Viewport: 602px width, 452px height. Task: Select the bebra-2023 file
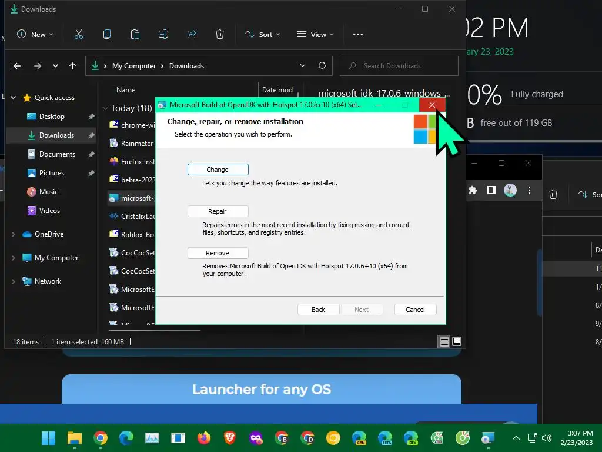[132, 180]
